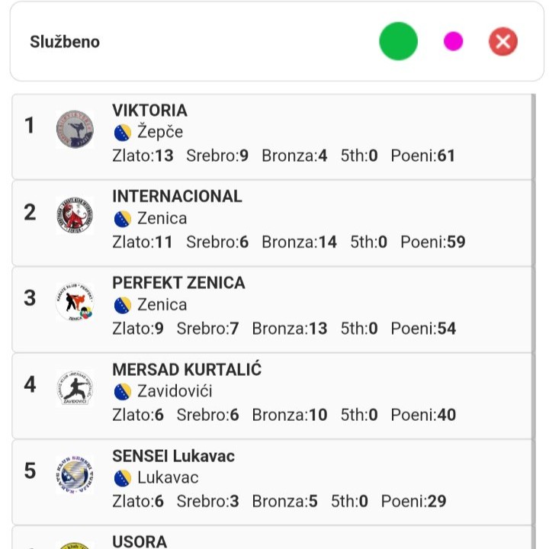The width and height of the screenshot is (549, 549).
Task: Open the SENSEI Lukavac entry title
Action: [x=173, y=456]
